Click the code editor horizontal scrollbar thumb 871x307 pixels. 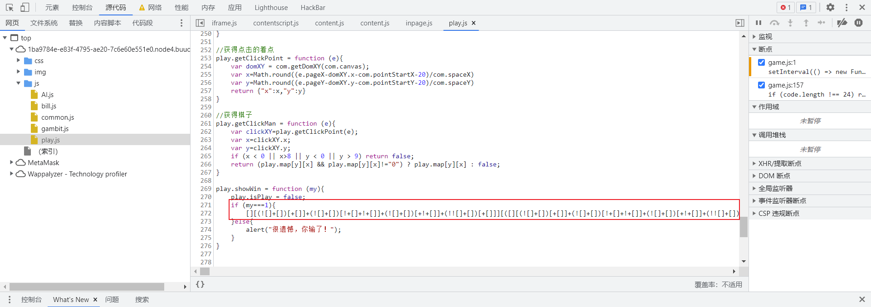point(205,271)
